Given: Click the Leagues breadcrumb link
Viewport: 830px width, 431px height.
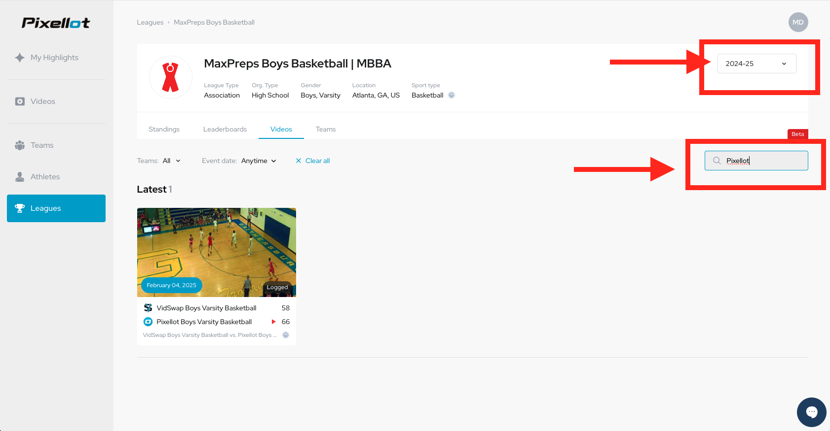Looking at the screenshot, I should click(x=150, y=22).
